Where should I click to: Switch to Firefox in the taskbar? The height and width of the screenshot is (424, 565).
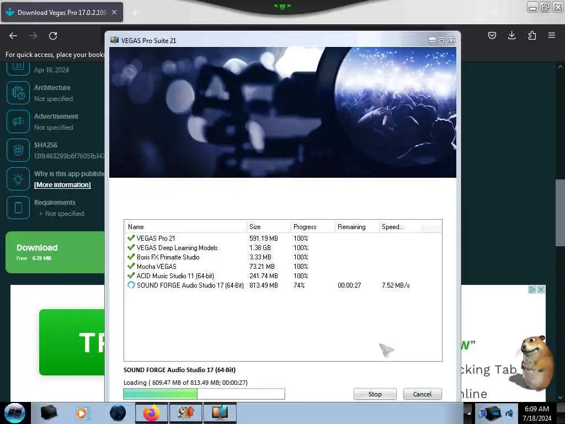coord(152,413)
